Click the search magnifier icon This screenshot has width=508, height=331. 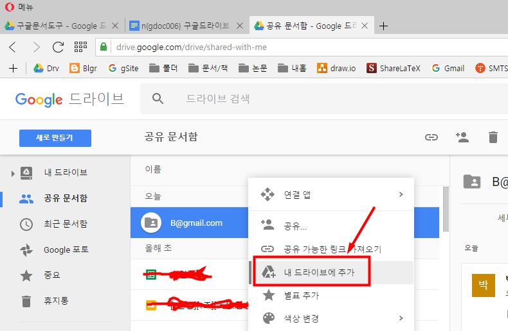(158, 99)
